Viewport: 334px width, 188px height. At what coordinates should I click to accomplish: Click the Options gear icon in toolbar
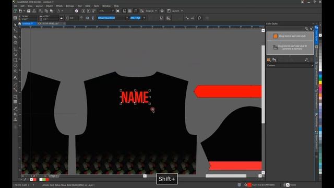tap(162, 11)
